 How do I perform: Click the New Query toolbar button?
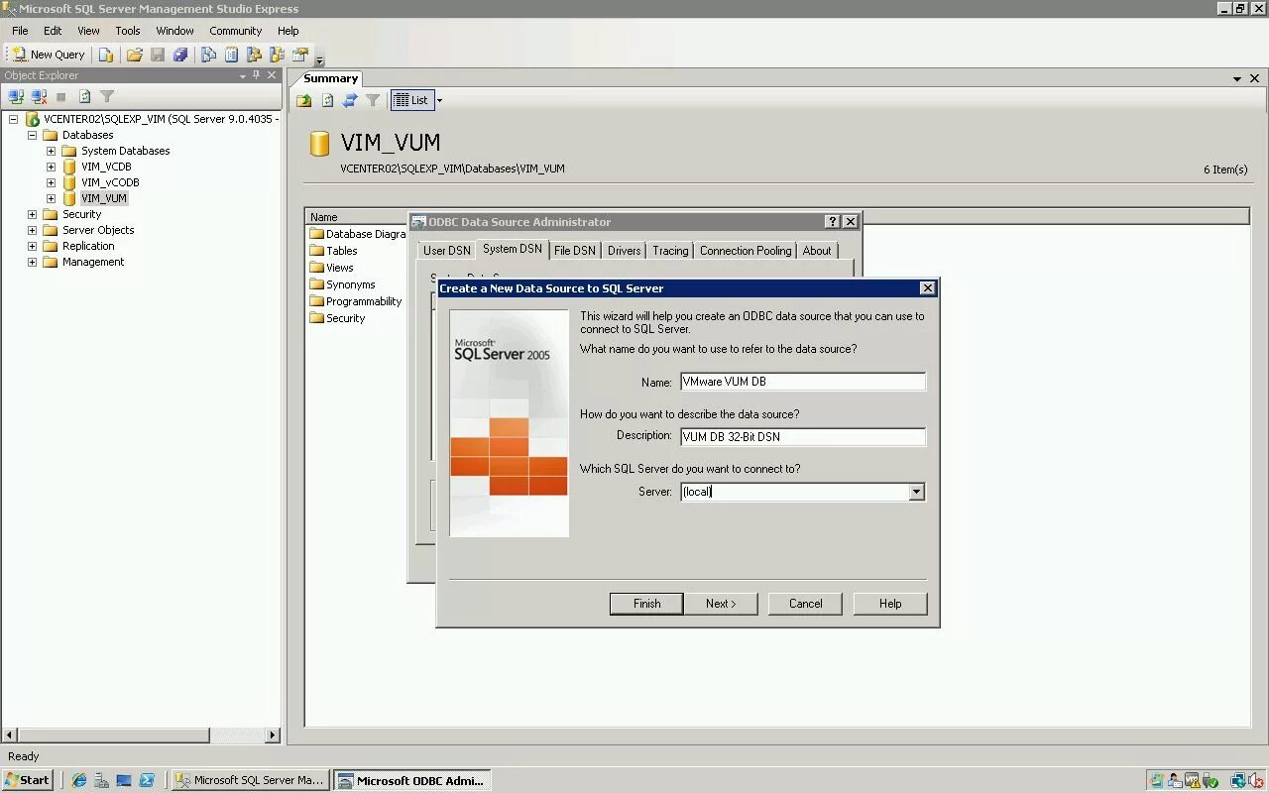(49, 55)
